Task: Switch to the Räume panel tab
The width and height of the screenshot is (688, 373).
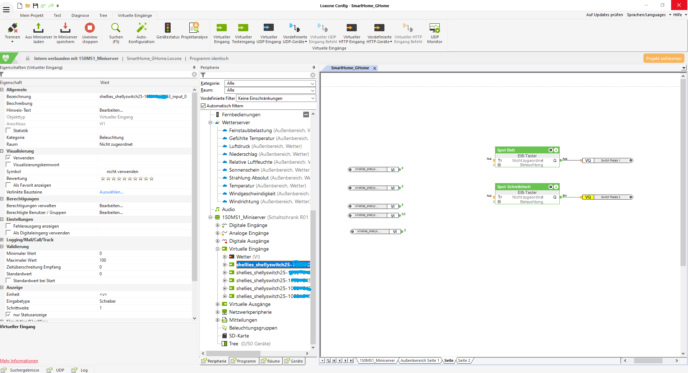Action: (271, 361)
